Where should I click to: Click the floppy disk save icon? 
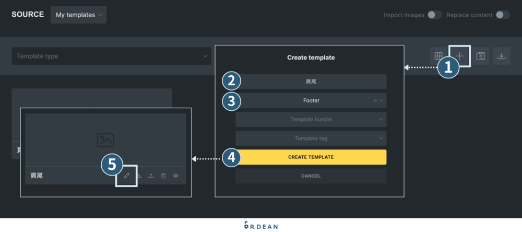click(481, 56)
